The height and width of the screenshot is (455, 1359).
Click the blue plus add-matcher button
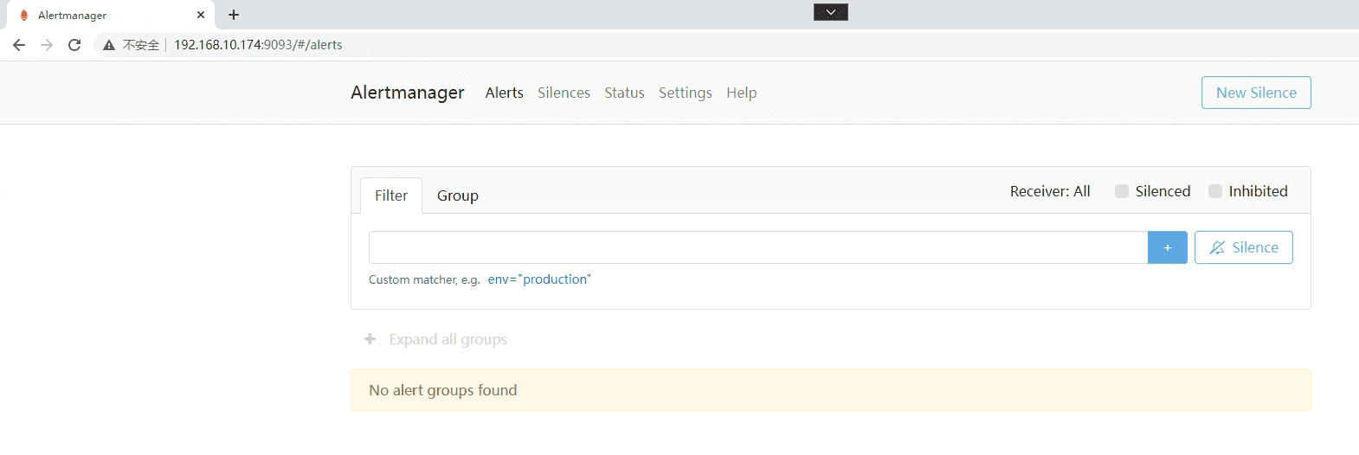coord(1167,247)
